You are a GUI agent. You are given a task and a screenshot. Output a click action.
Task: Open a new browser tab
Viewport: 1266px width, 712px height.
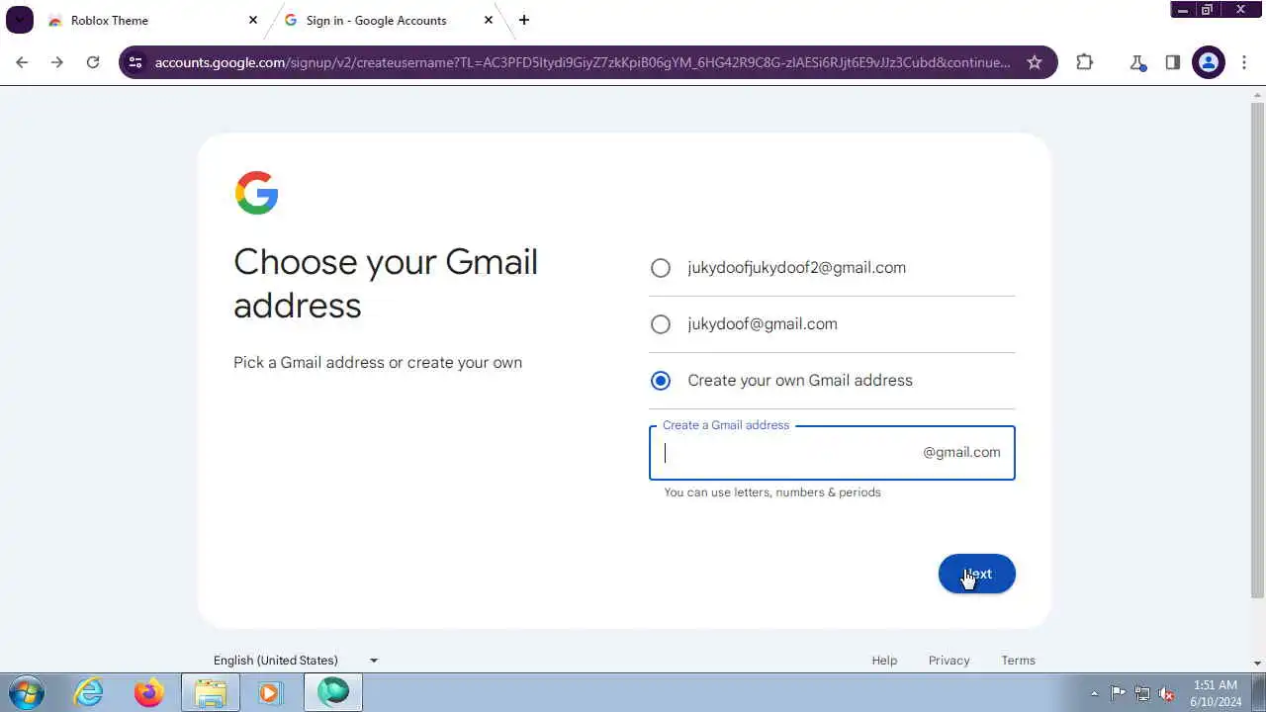click(524, 20)
